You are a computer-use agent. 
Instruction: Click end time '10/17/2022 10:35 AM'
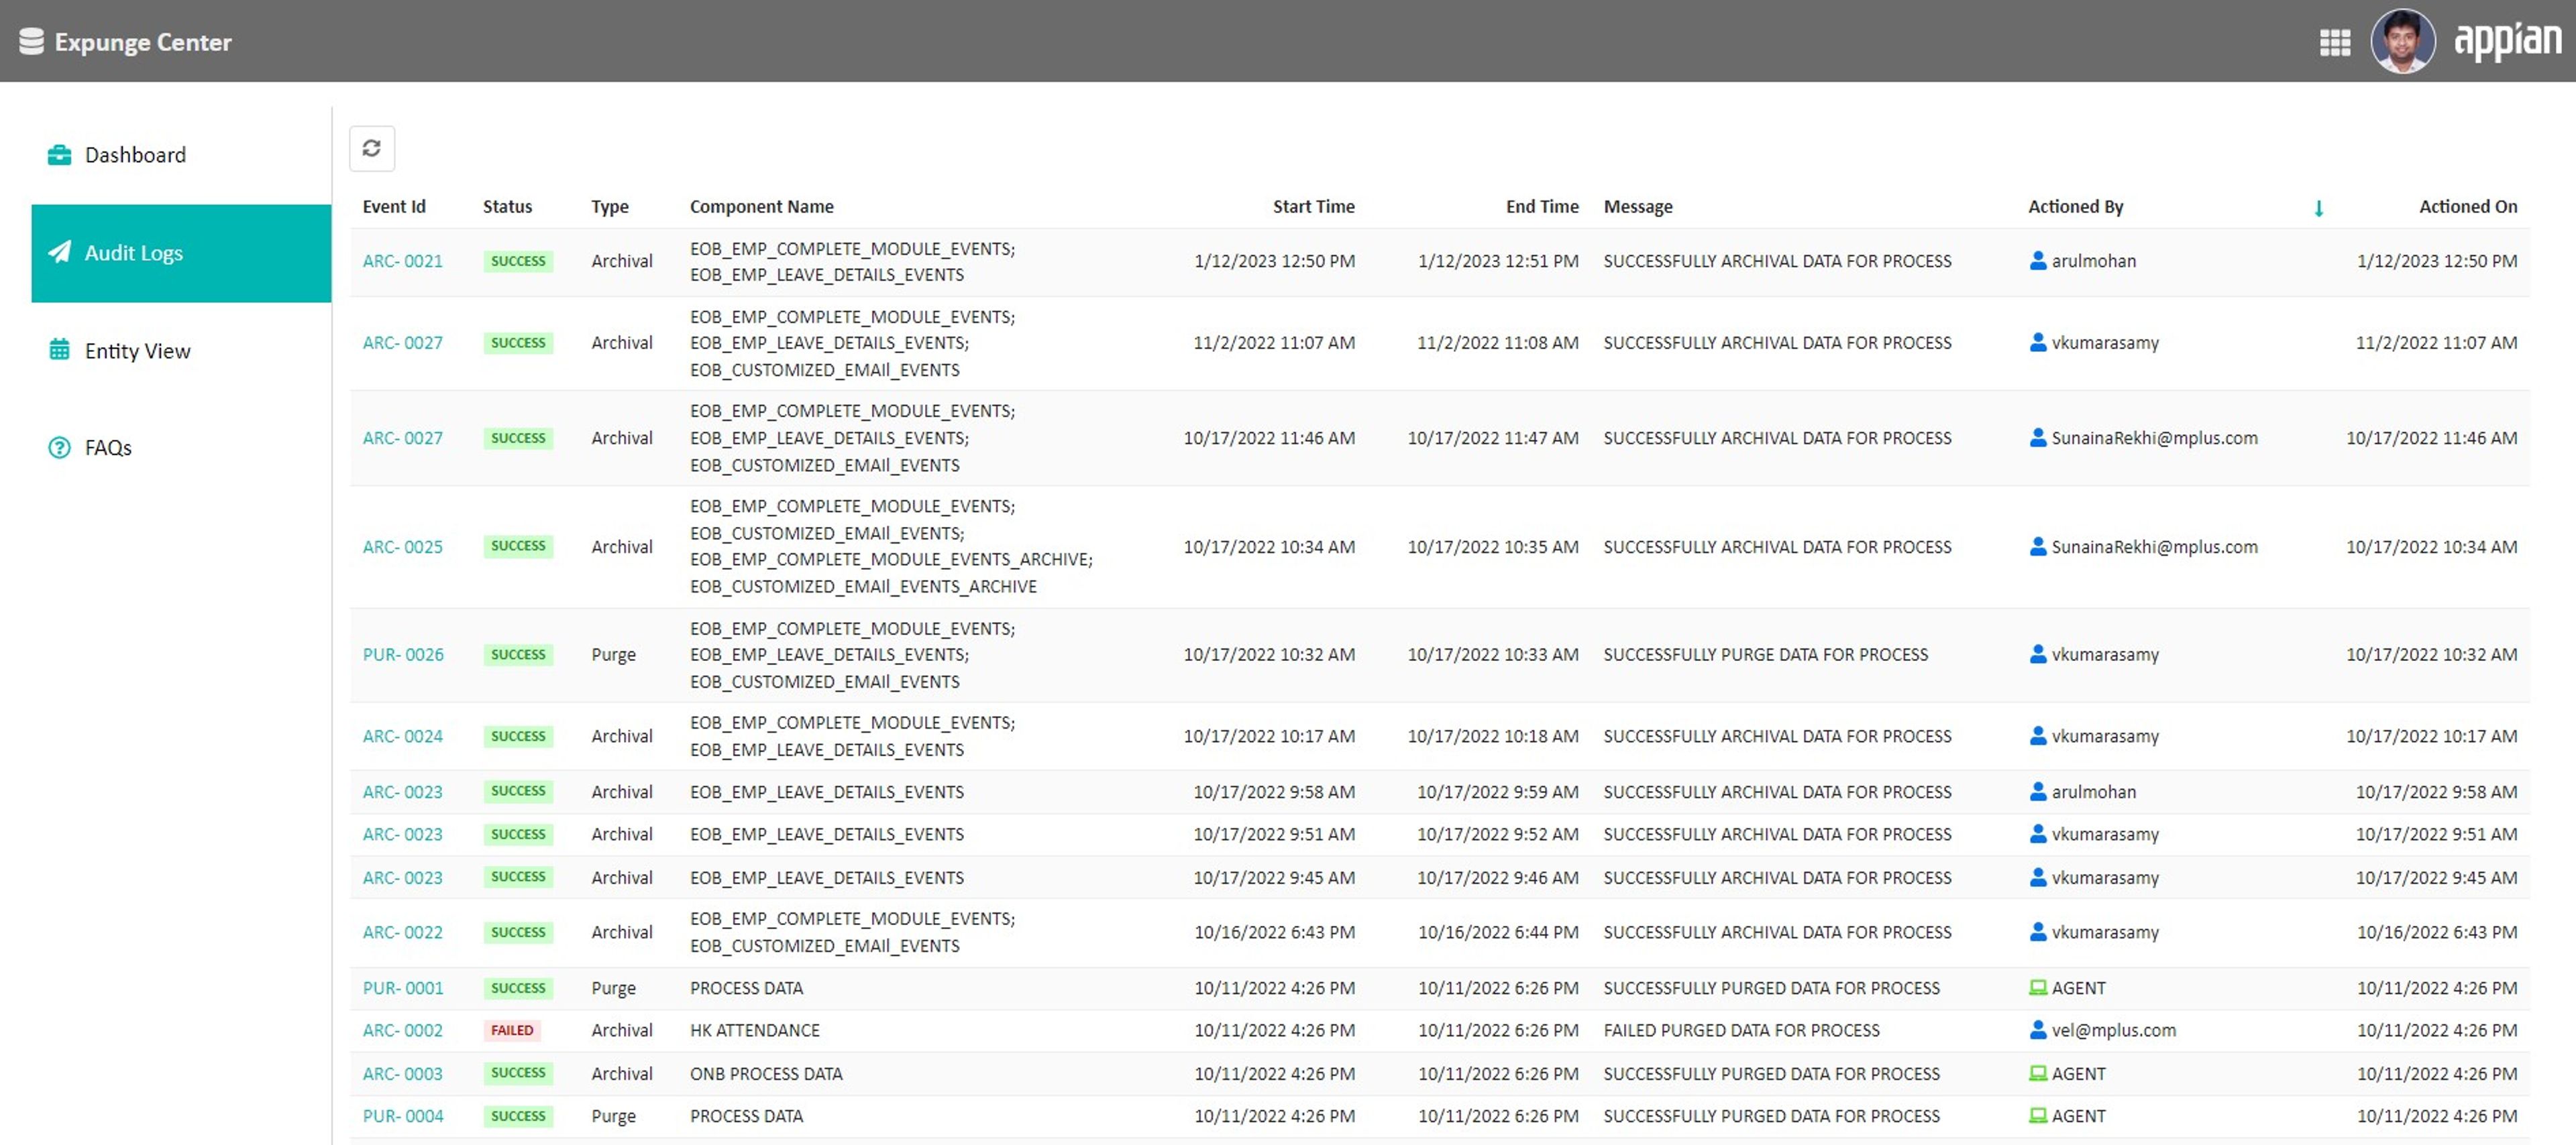[1493, 546]
